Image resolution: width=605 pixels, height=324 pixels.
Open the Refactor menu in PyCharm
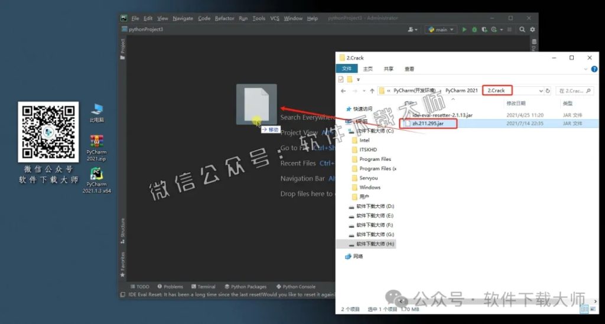[225, 18]
